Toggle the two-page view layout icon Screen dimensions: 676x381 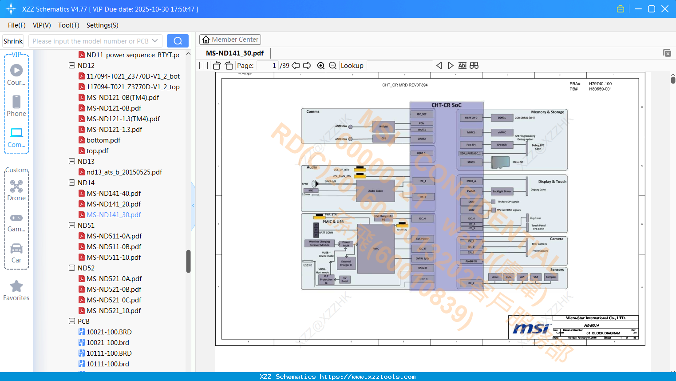203,65
